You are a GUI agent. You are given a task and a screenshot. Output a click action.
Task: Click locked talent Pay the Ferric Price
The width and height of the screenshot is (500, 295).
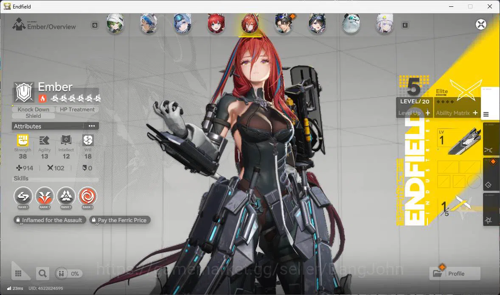point(120,220)
